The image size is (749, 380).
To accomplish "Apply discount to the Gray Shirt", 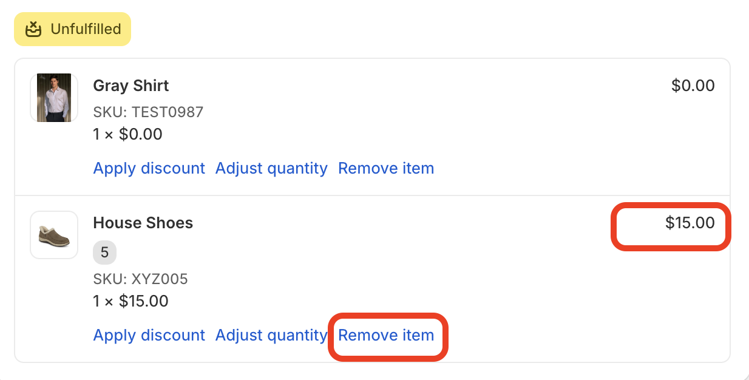I will pos(149,168).
